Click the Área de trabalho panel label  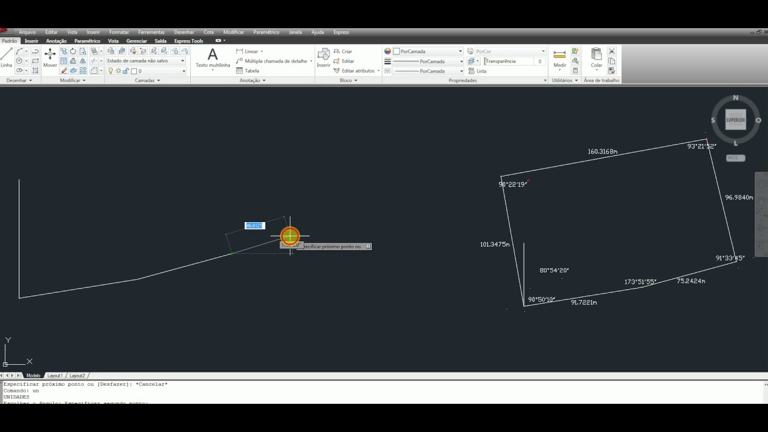pos(601,80)
